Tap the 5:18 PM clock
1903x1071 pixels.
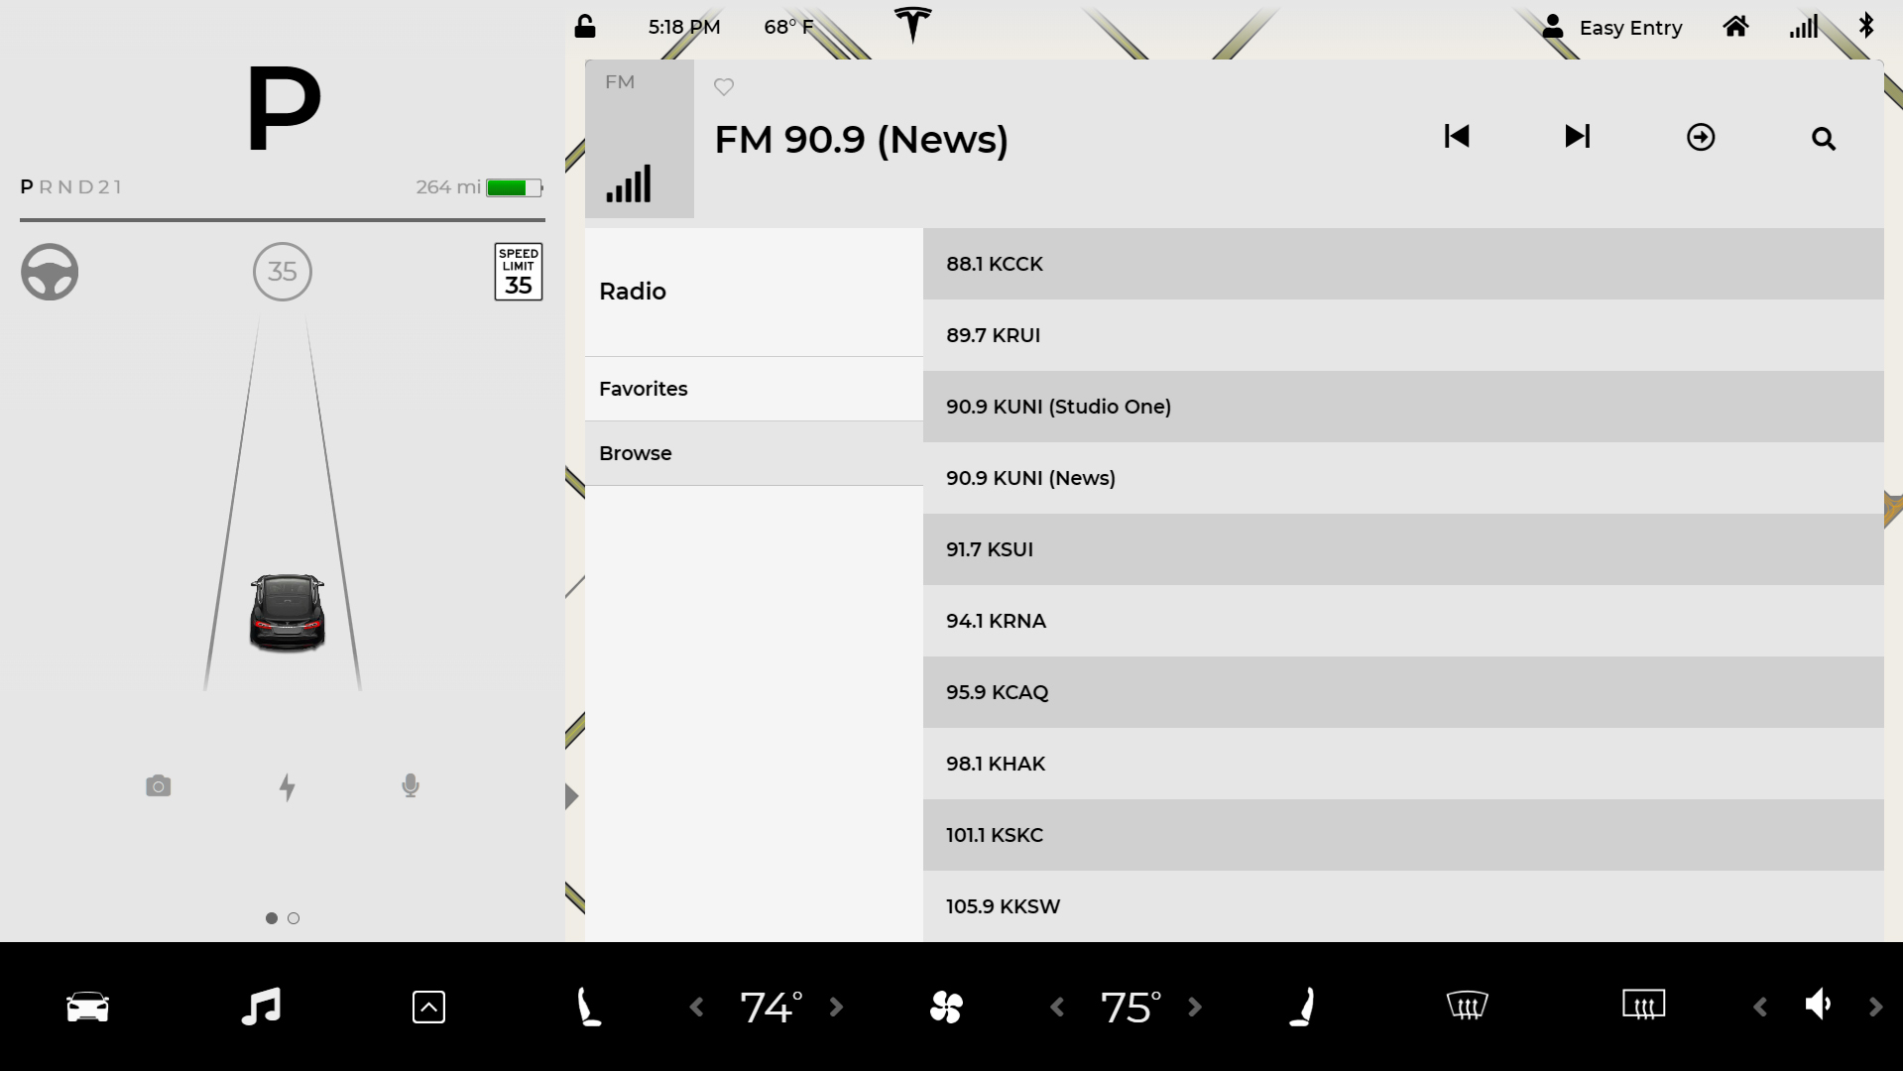pos(684,27)
